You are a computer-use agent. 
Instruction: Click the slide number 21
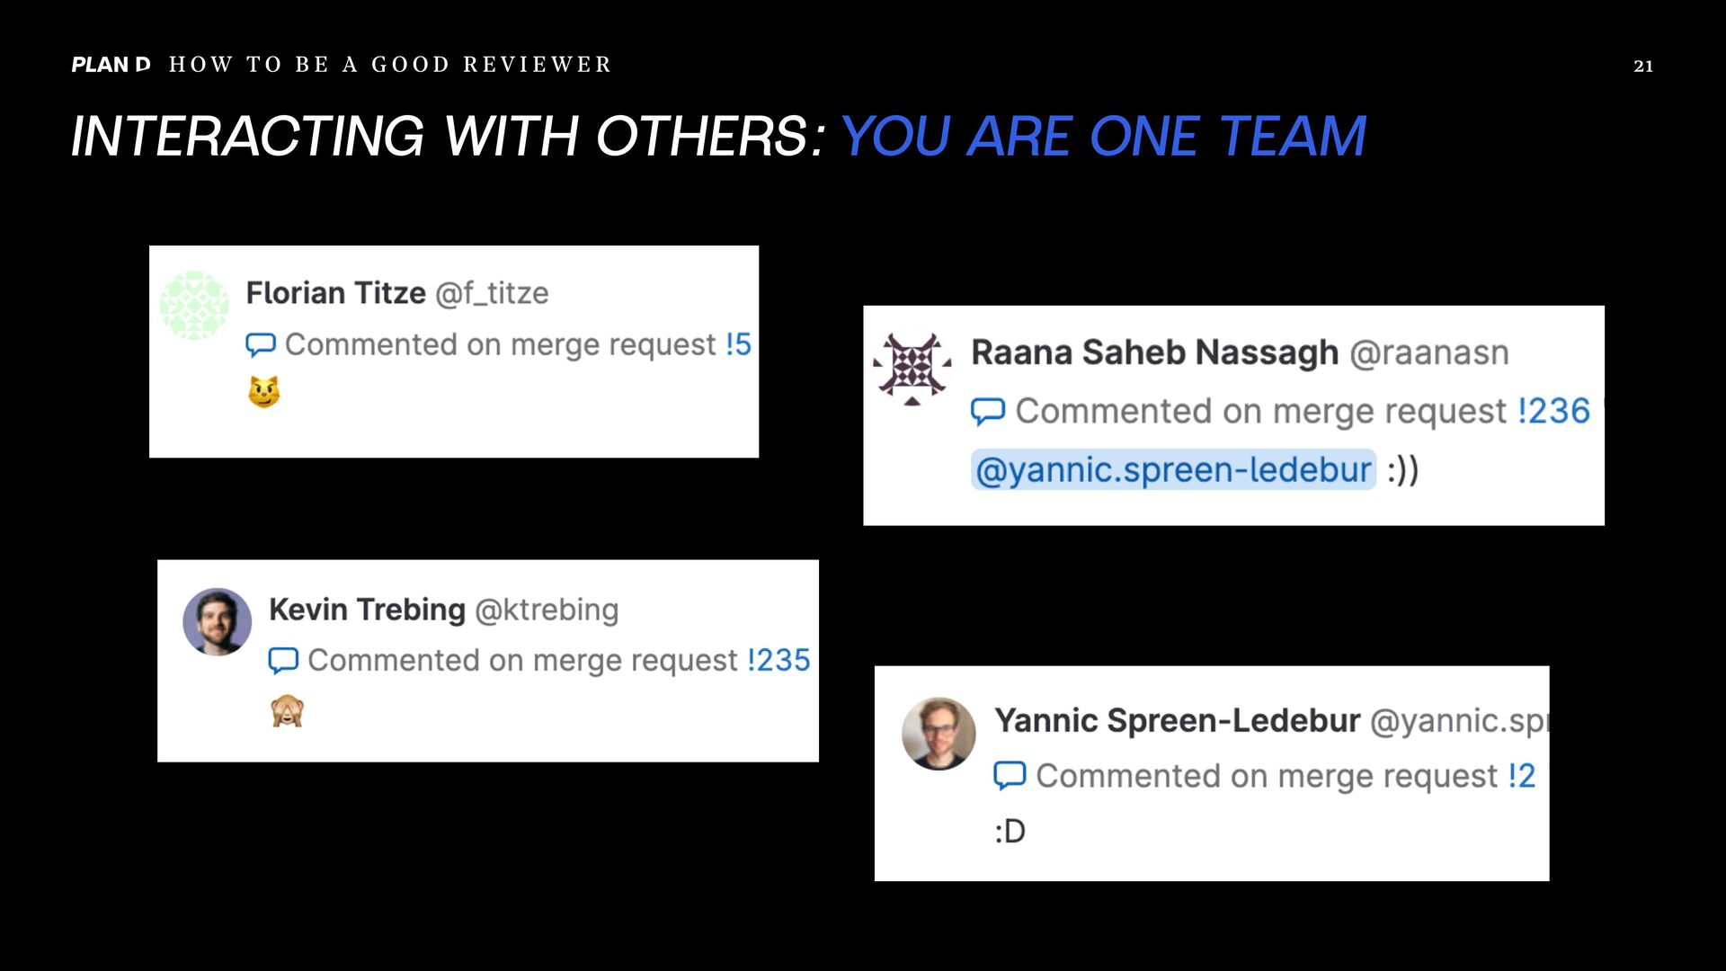tap(1643, 66)
